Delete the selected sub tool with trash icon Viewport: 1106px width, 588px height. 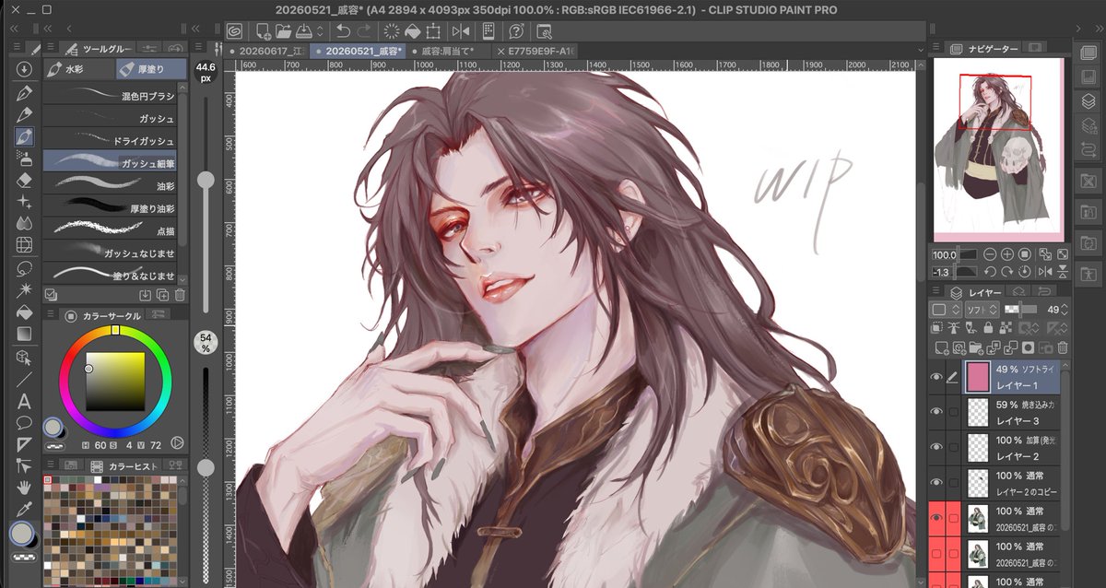coord(180,295)
